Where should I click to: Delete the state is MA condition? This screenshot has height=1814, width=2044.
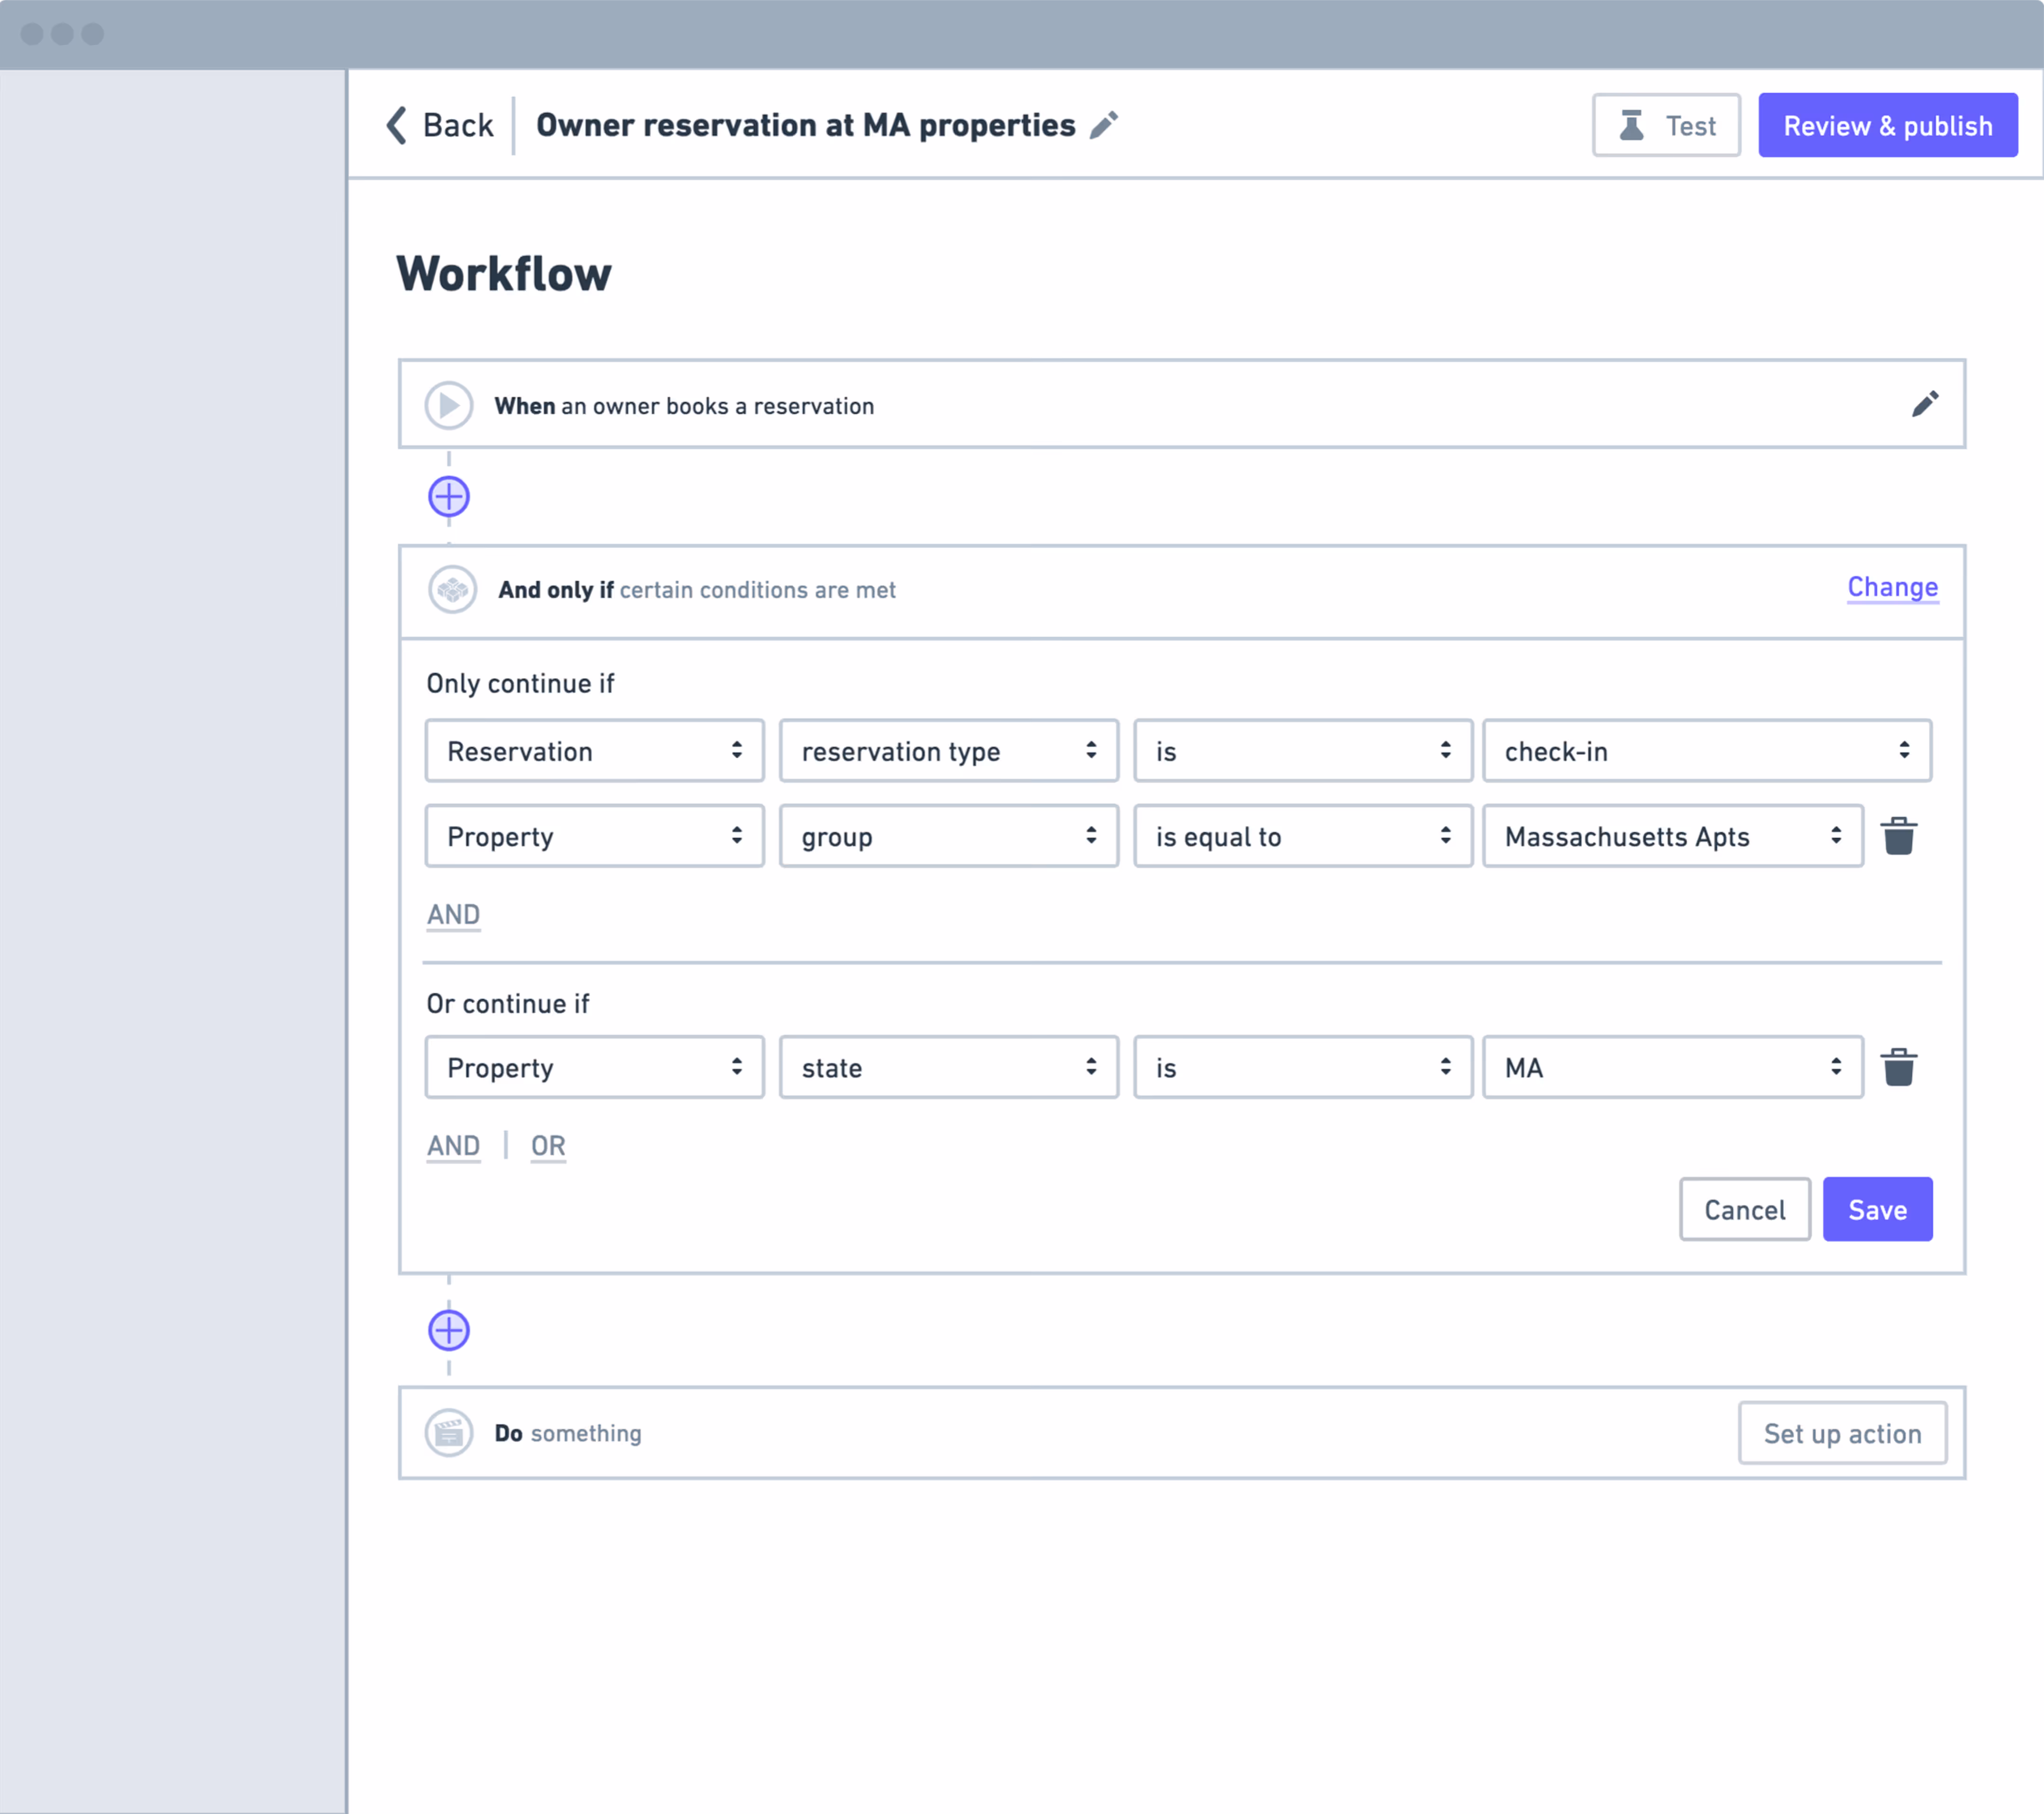pyautogui.click(x=1898, y=1068)
